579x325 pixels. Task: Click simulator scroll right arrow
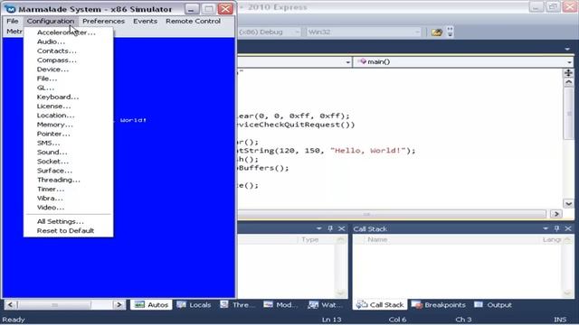[x=119, y=305]
